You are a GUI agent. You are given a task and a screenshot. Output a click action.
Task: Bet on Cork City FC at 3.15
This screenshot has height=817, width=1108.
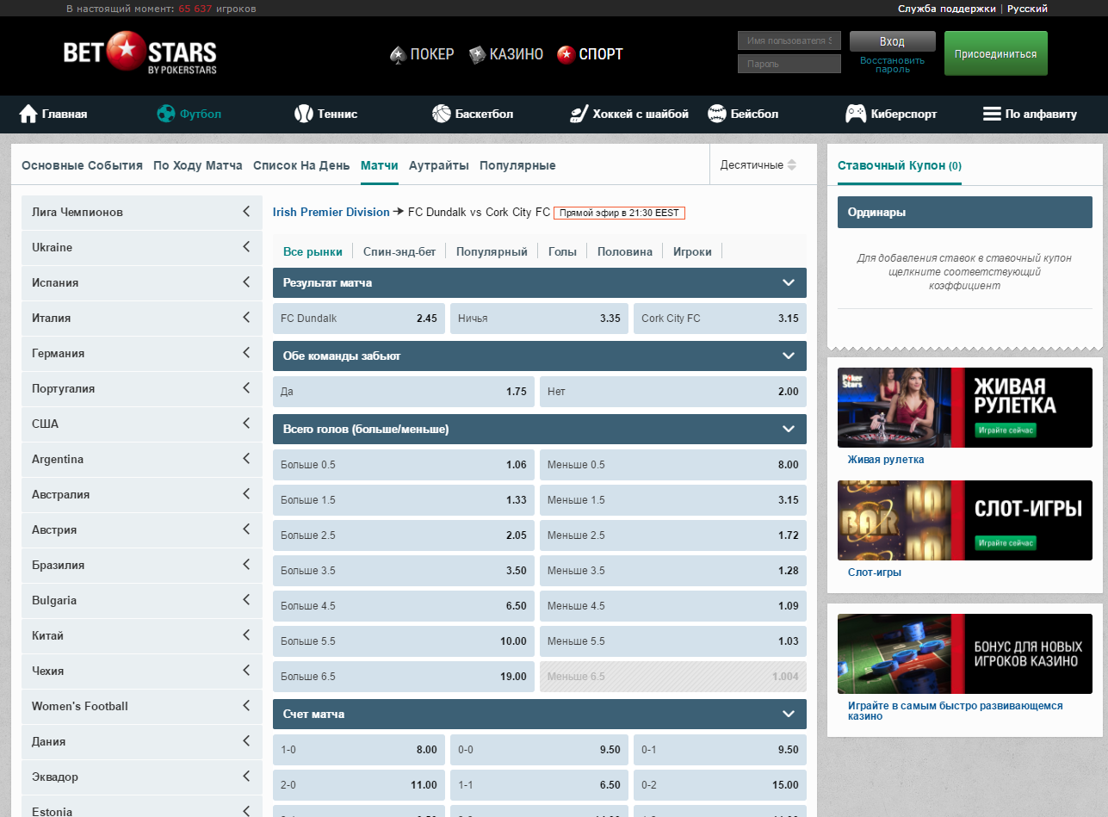pyautogui.click(x=720, y=318)
